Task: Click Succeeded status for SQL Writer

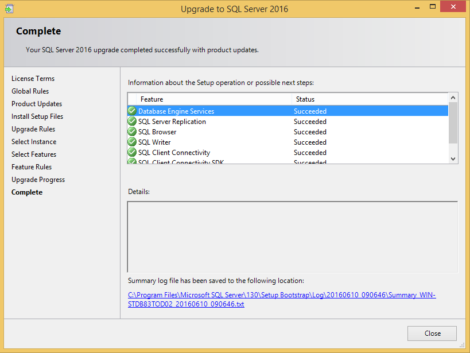Action: (x=310, y=142)
